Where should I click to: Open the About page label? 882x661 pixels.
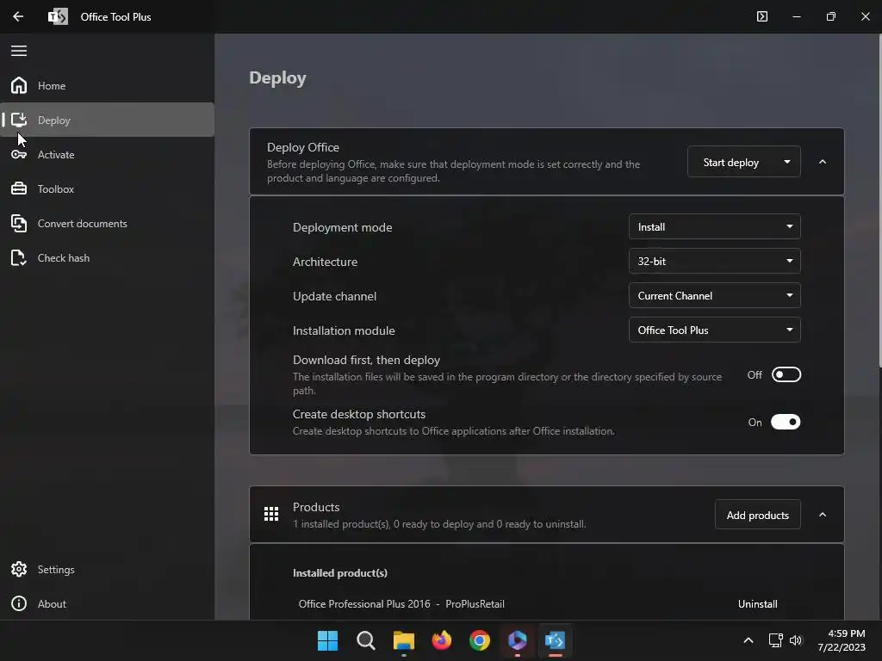(52, 604)
